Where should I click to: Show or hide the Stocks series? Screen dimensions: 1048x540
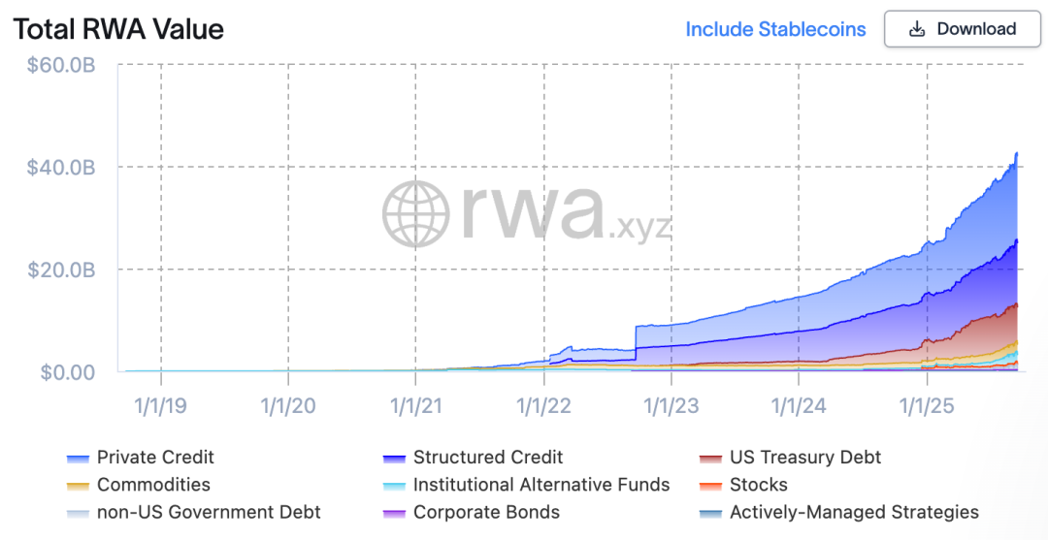758,485
